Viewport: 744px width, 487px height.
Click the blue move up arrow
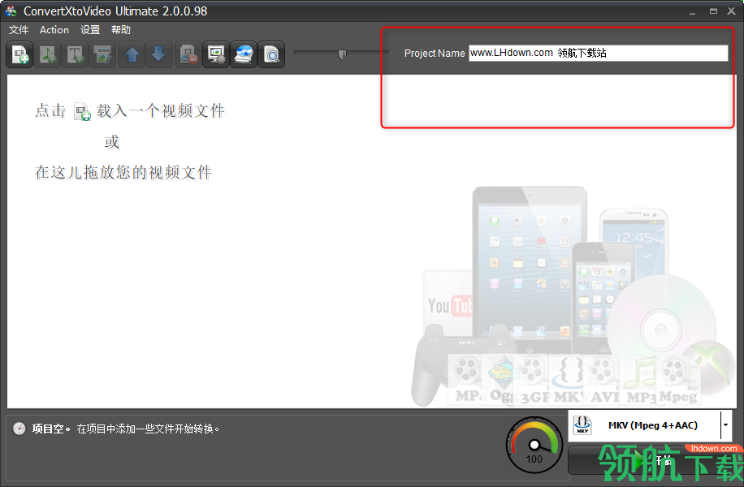pos(132,55)
